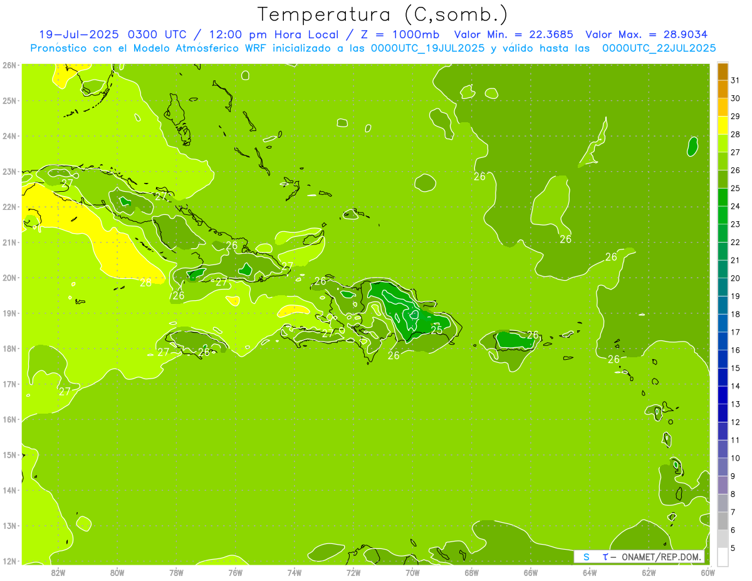Click the "Valor Min. = 22.3685" readout
752x581 pixels.
[513, 34]
